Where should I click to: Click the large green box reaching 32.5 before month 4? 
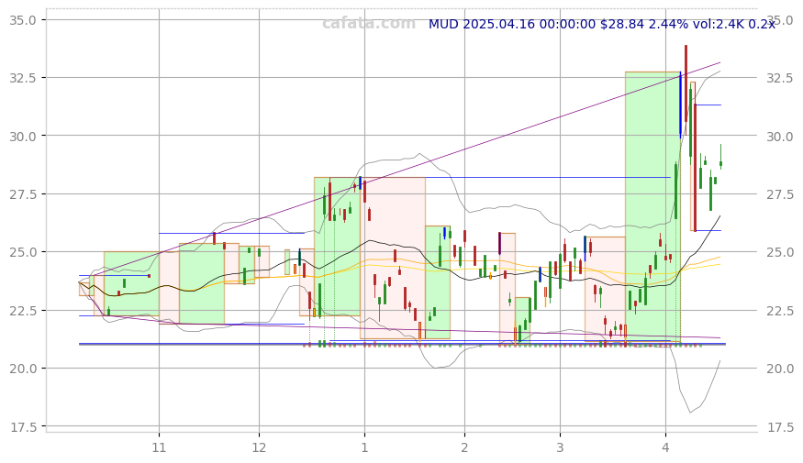point(652,207)
